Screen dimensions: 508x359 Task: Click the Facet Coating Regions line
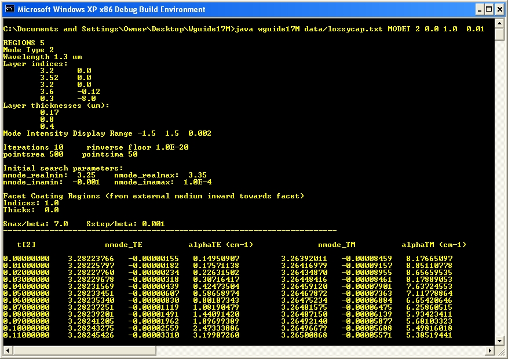click(154, 196)
